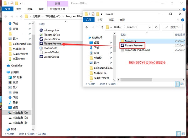Open 主页 tab in Planets3DPro window

pyautogui.click(x=19, y=9)
